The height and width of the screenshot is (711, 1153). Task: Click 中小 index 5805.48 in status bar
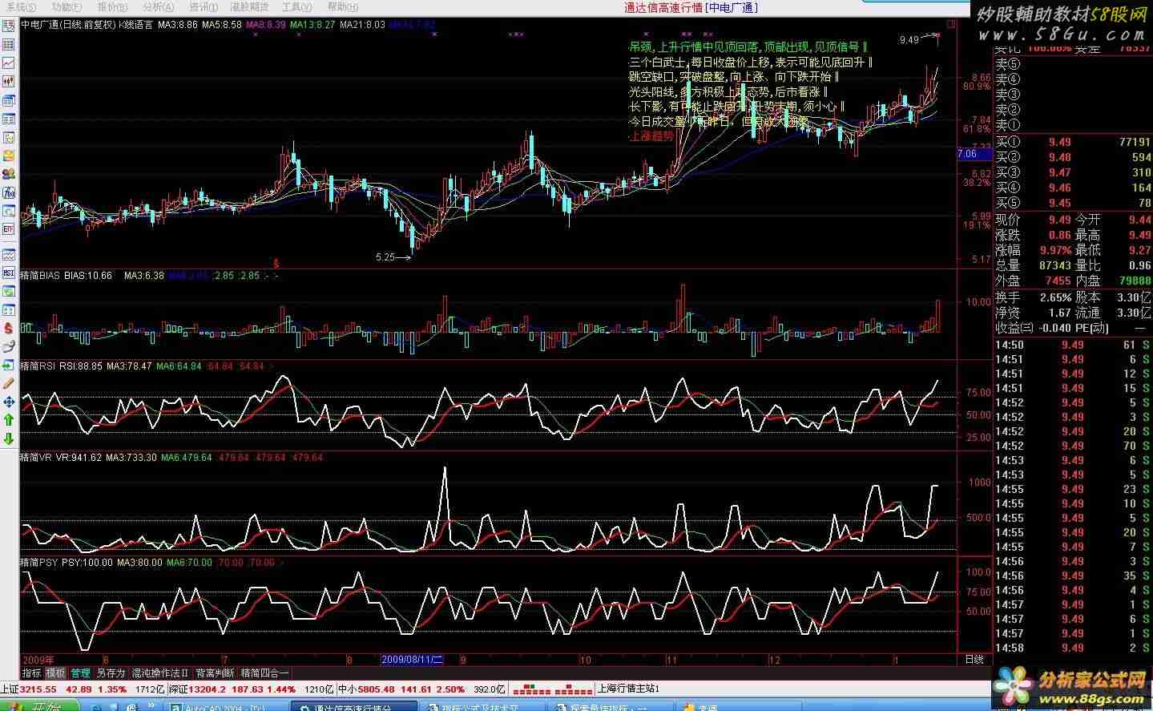pyautogui.click(x=365, y=689)
